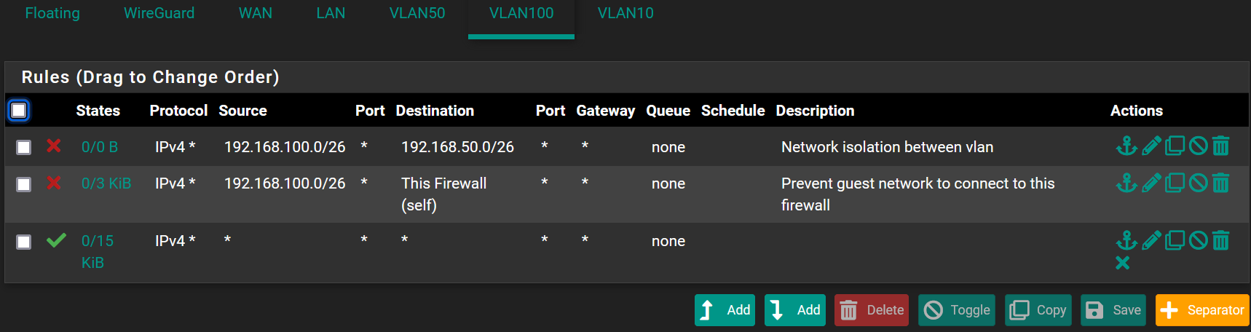This screenshot has width=1251, height=332.
Task: Tick checkbox for This Firewall (self) rule
Action: click(24, 184)
